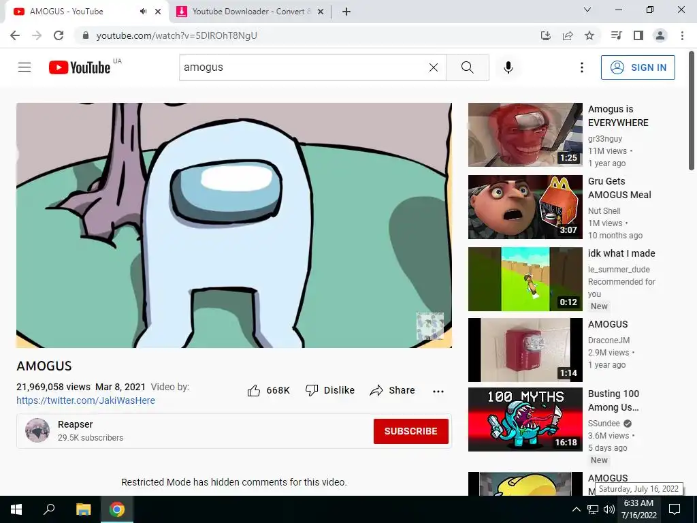Viewport: 697px width, 523px height.
Task: Open the tab search chevron
Action: click(587, 10)
